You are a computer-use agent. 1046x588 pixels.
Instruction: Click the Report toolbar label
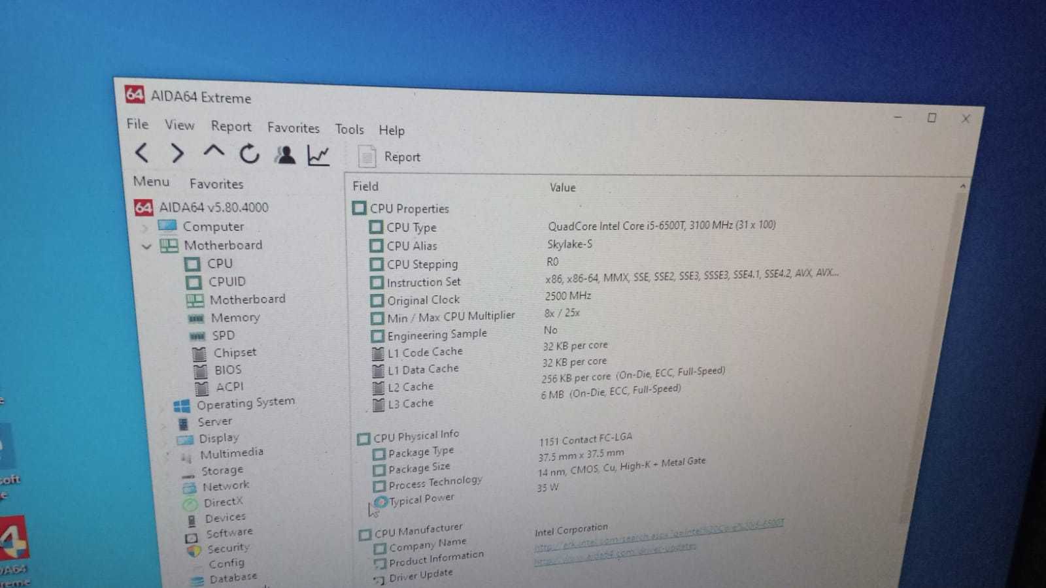pyautogui.click(x=402, y=157)
